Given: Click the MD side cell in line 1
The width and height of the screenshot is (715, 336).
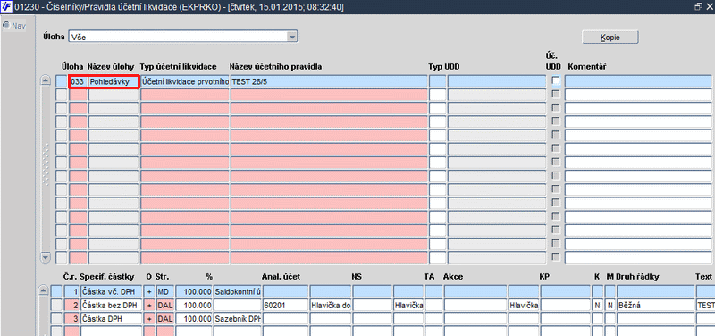Looking at the screenshot, I should click(164, 291).
